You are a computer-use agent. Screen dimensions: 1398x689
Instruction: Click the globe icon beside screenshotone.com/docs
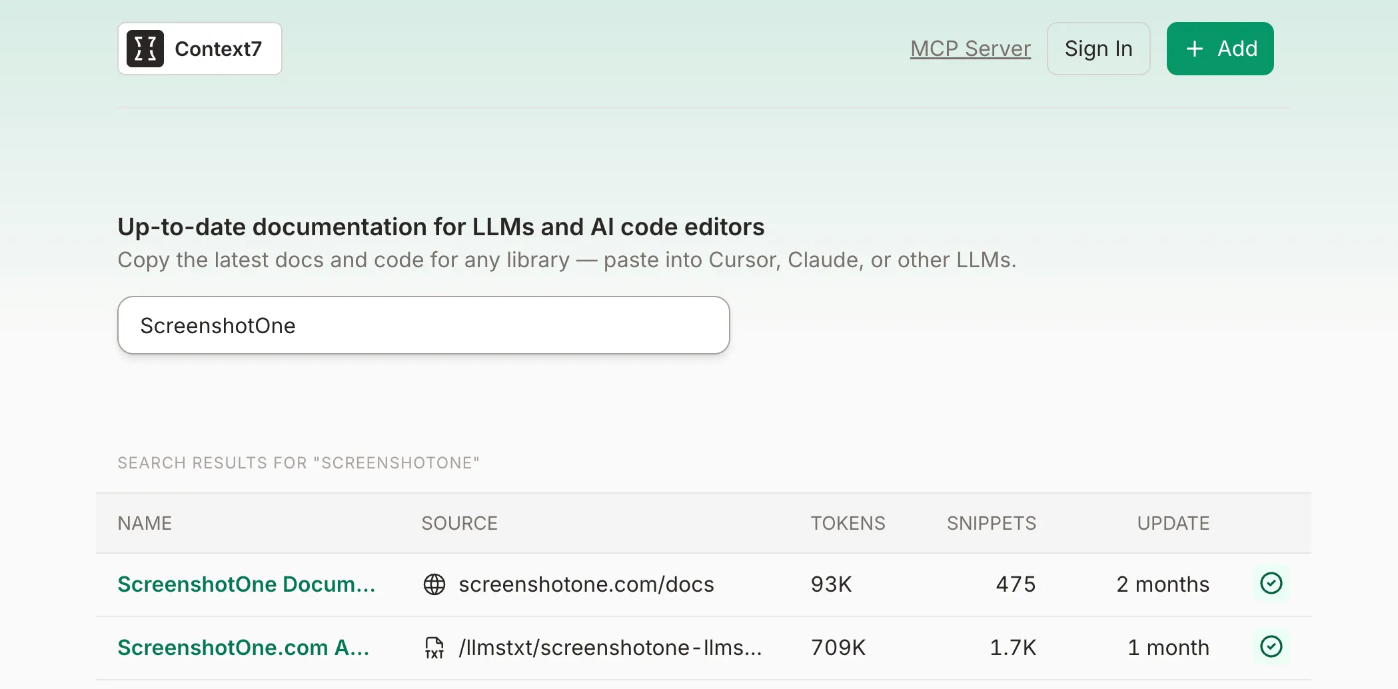tap(434, 584)
